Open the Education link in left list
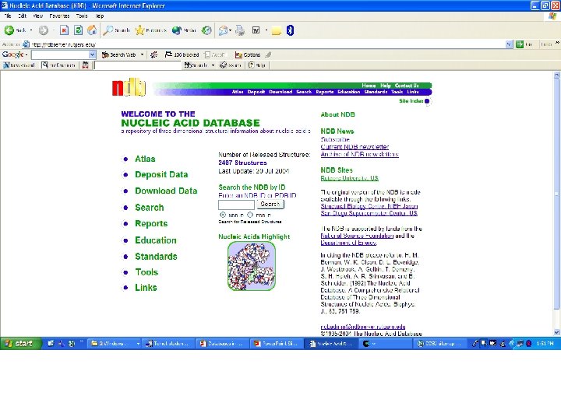 tap(156, 240)
